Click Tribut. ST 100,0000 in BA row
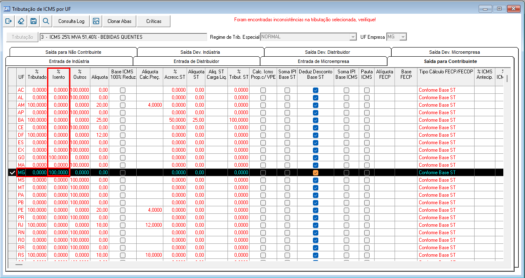 point(238,120)
